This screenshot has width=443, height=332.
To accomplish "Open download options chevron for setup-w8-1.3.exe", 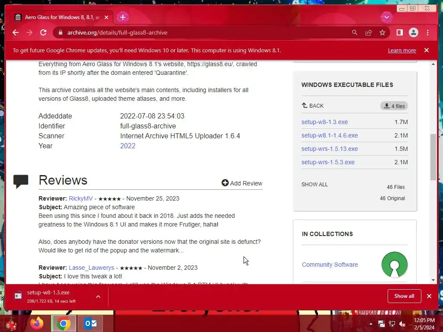I will [x=98, y=297].
